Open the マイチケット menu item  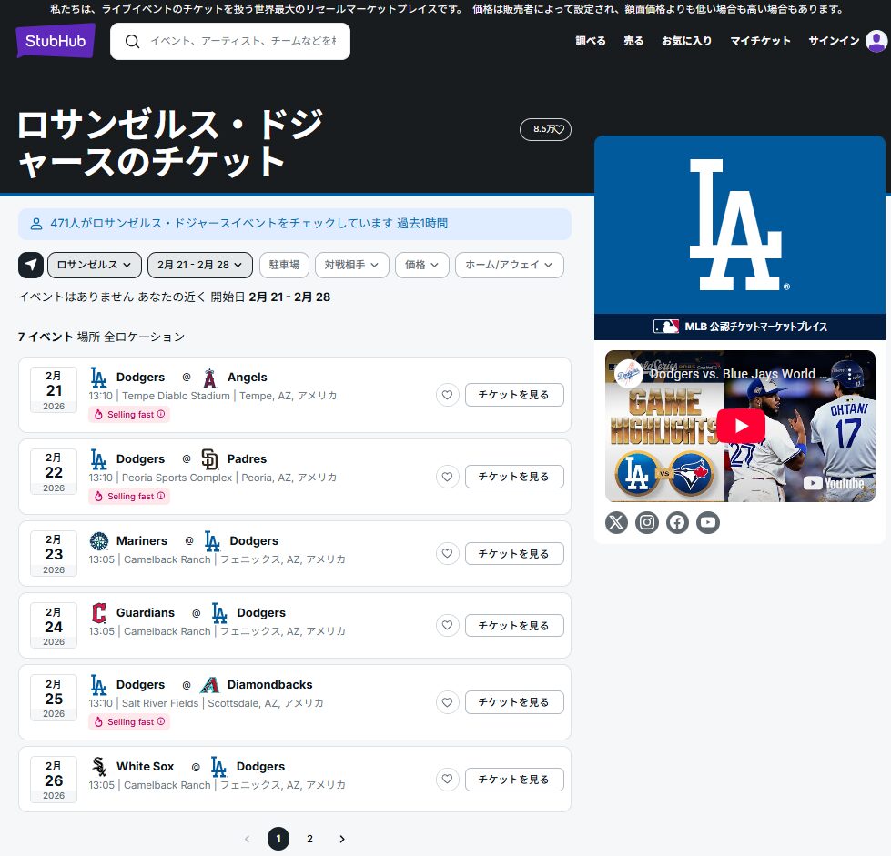760,41
